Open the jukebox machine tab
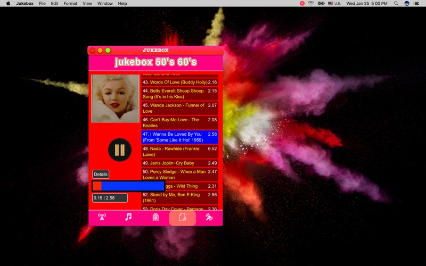This screenshot has width=426, height=266. 155,217
